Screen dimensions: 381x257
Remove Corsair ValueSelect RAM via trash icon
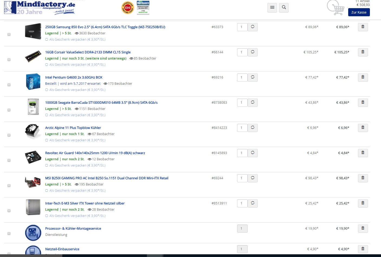[x=363, y=52]
